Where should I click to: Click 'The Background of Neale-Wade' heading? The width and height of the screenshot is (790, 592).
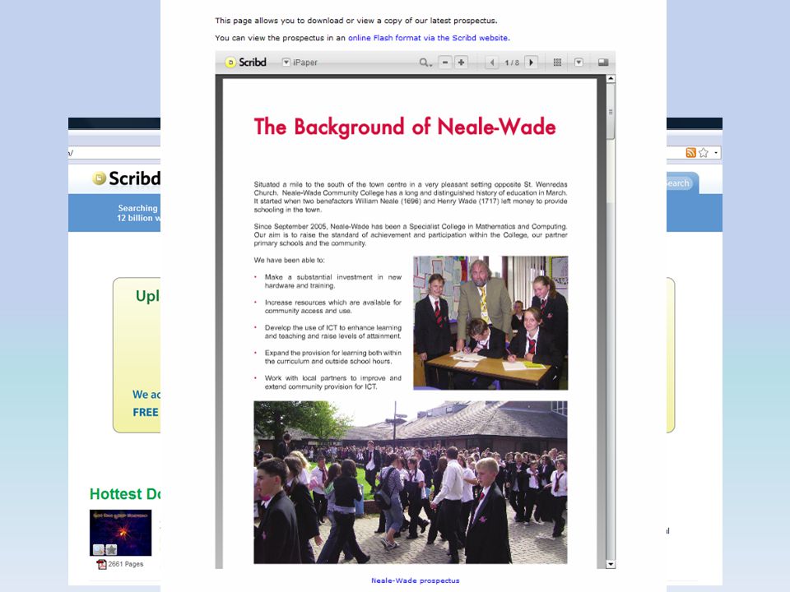click(405, 127)
